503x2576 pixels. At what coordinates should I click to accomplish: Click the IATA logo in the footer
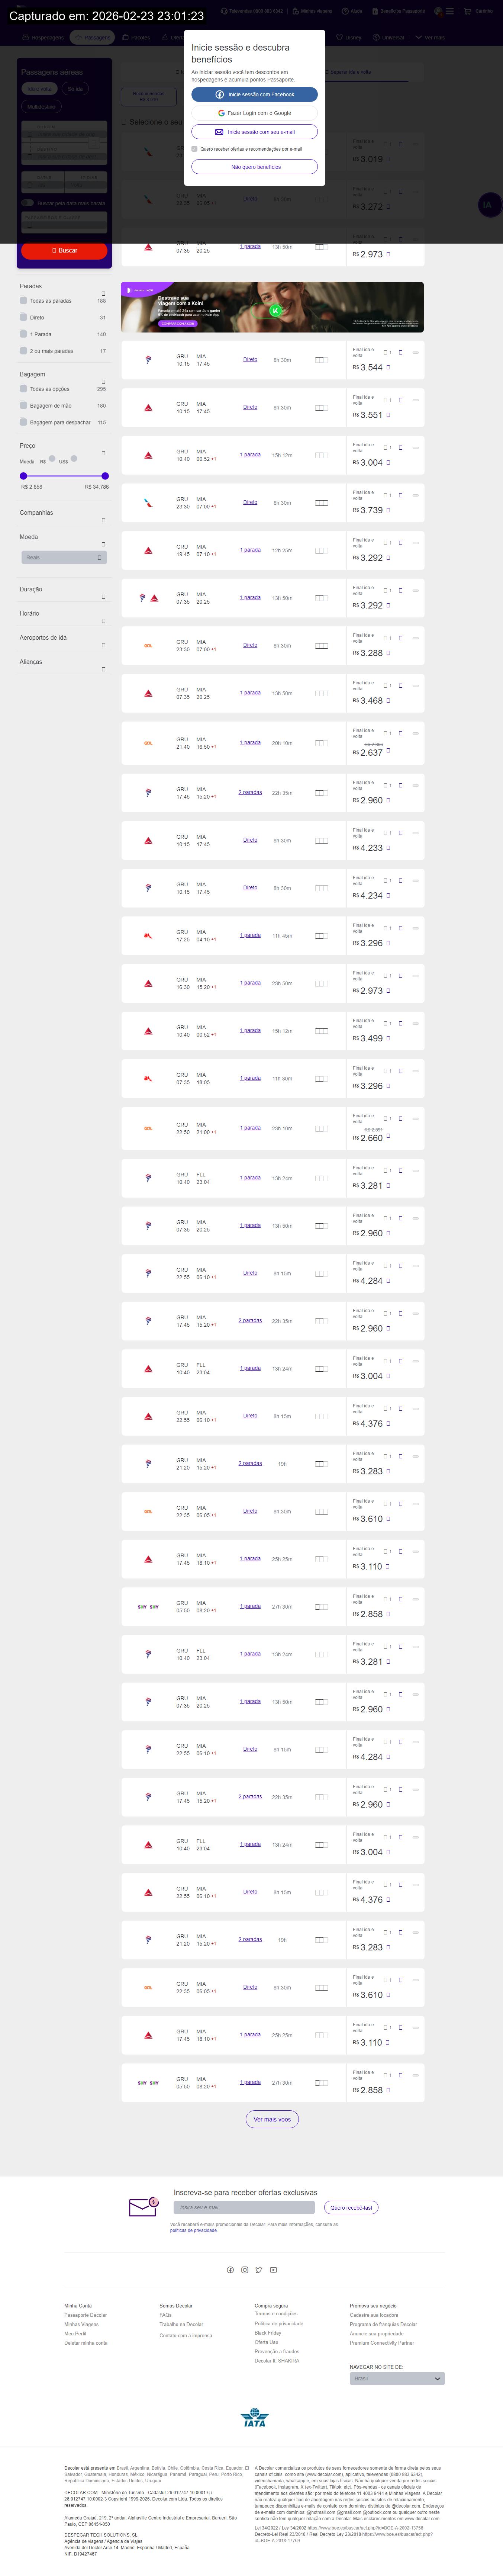click(x=254, y=2418)
